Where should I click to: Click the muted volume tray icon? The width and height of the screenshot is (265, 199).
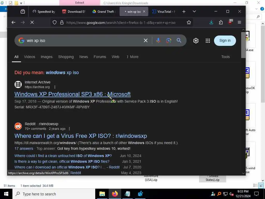(x=231, y=194)
